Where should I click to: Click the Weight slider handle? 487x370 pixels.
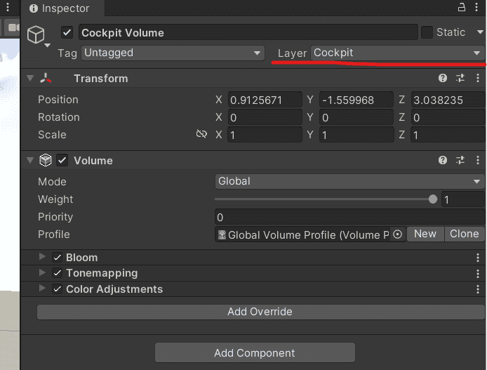433,199
